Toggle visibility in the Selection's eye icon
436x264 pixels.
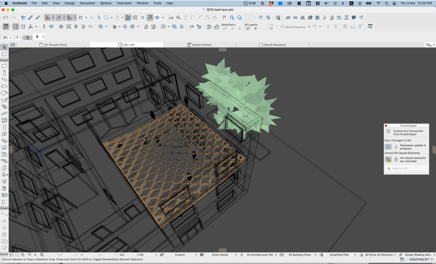pos(225,29)
